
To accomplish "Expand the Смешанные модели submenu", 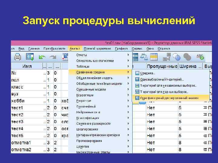I will [x=100, y=89].
